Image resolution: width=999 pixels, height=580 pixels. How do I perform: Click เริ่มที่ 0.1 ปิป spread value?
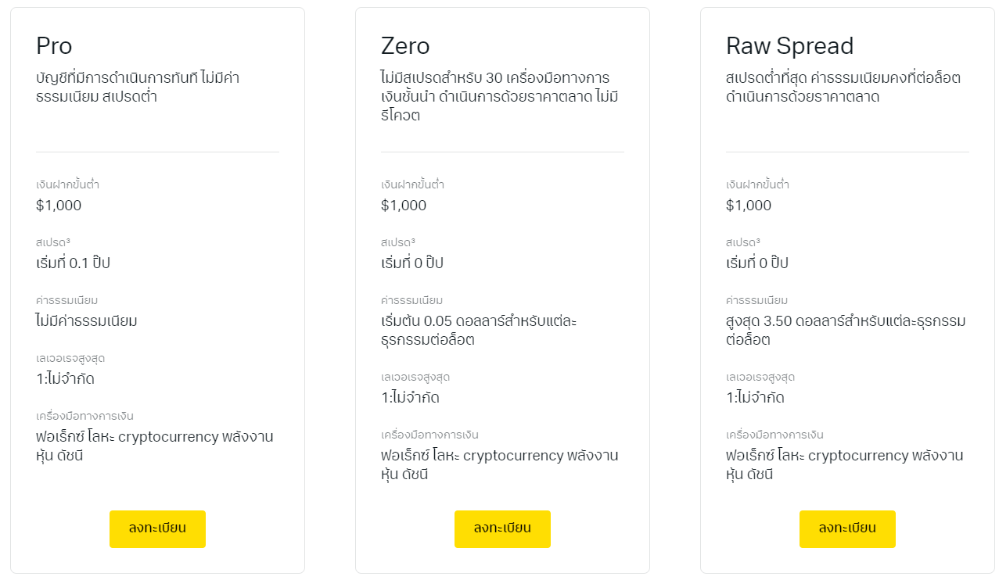click(x=73, y=263)
